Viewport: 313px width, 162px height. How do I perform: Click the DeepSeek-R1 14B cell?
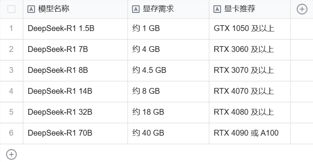[x=75, y=91]
